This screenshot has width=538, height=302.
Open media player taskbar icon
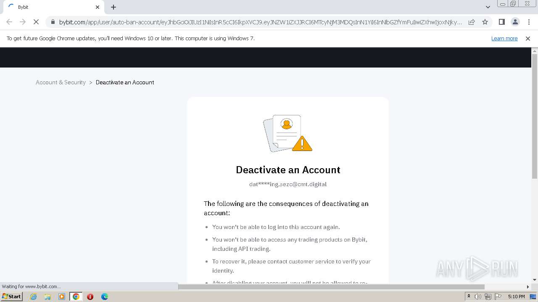[62, 297]
